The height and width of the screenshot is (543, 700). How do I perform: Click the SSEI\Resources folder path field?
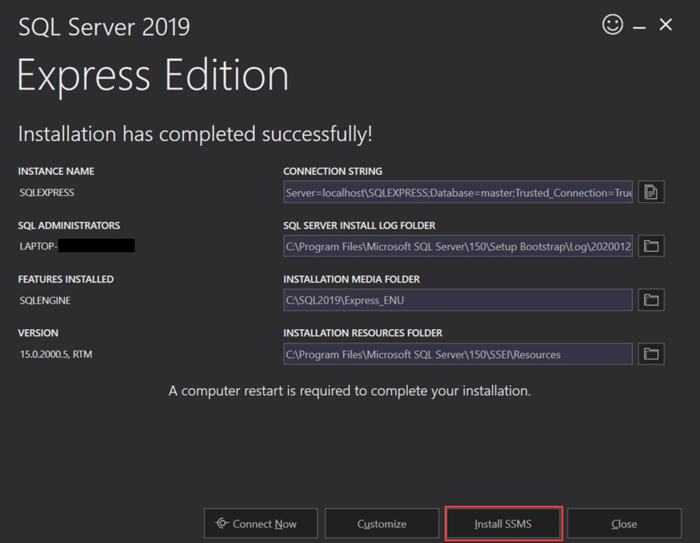tap(458, 354)
